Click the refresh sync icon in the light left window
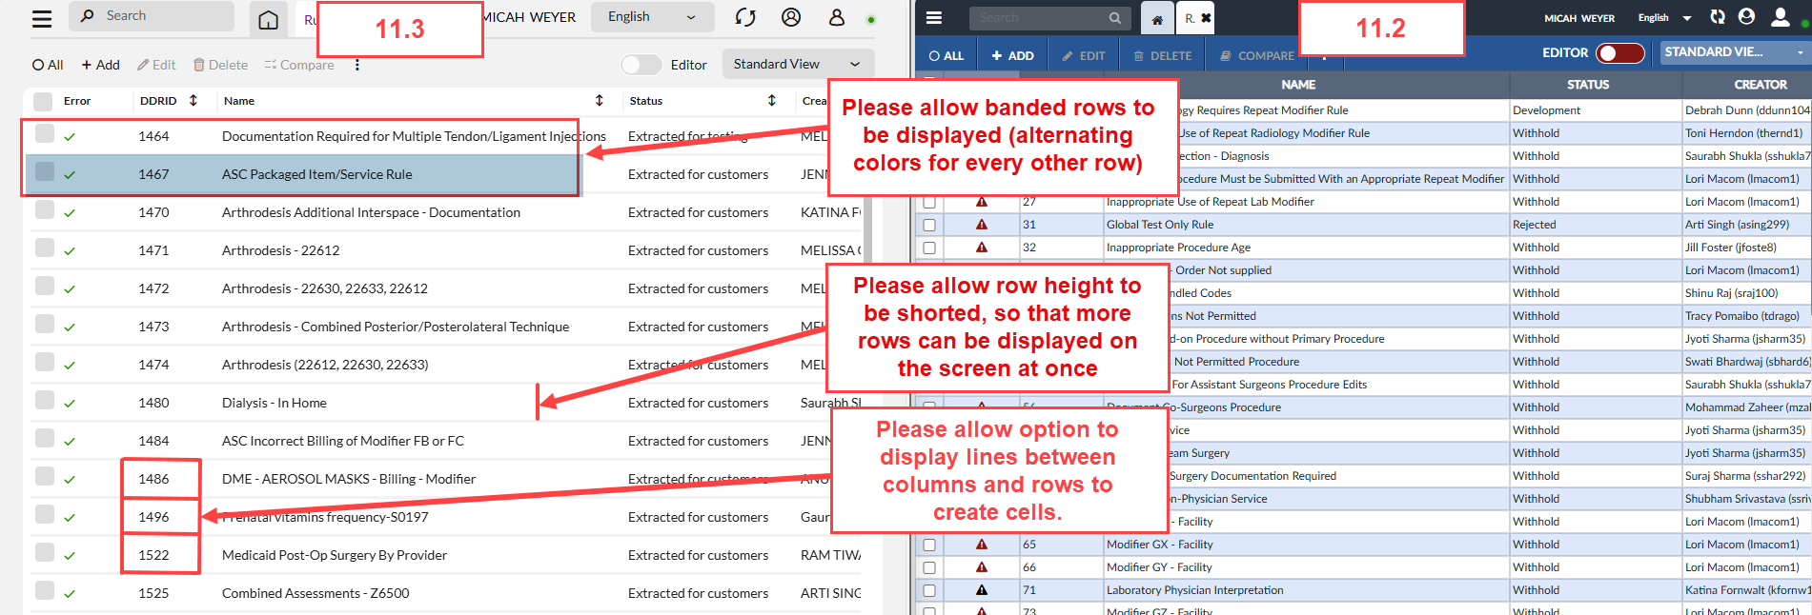 pos(745,17)
